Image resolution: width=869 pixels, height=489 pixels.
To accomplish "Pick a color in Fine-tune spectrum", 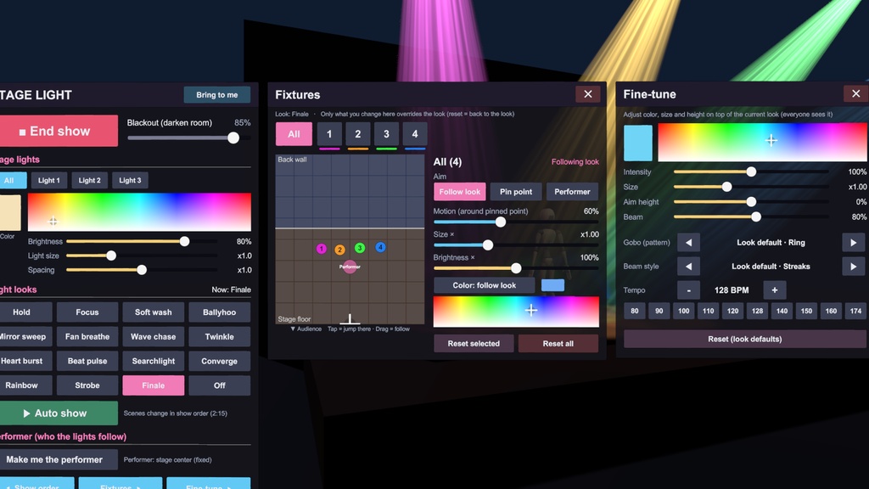I will click(x=763, y=142).
